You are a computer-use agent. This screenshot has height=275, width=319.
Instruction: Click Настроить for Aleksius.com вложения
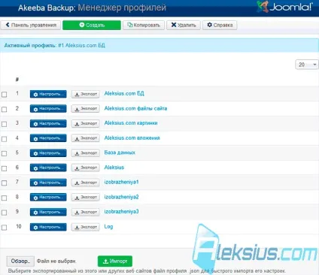click(48, 138)
